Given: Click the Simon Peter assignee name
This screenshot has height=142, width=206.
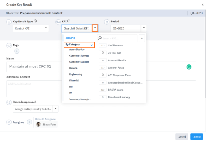Looking at the screenshot, I should tap(49, 124).
